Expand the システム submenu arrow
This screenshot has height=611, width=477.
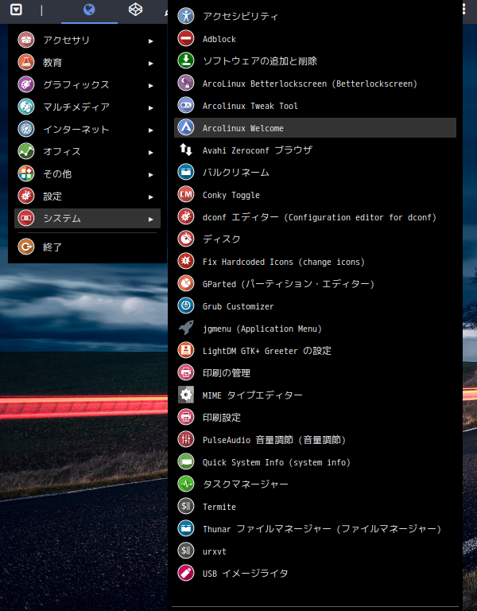151,220
